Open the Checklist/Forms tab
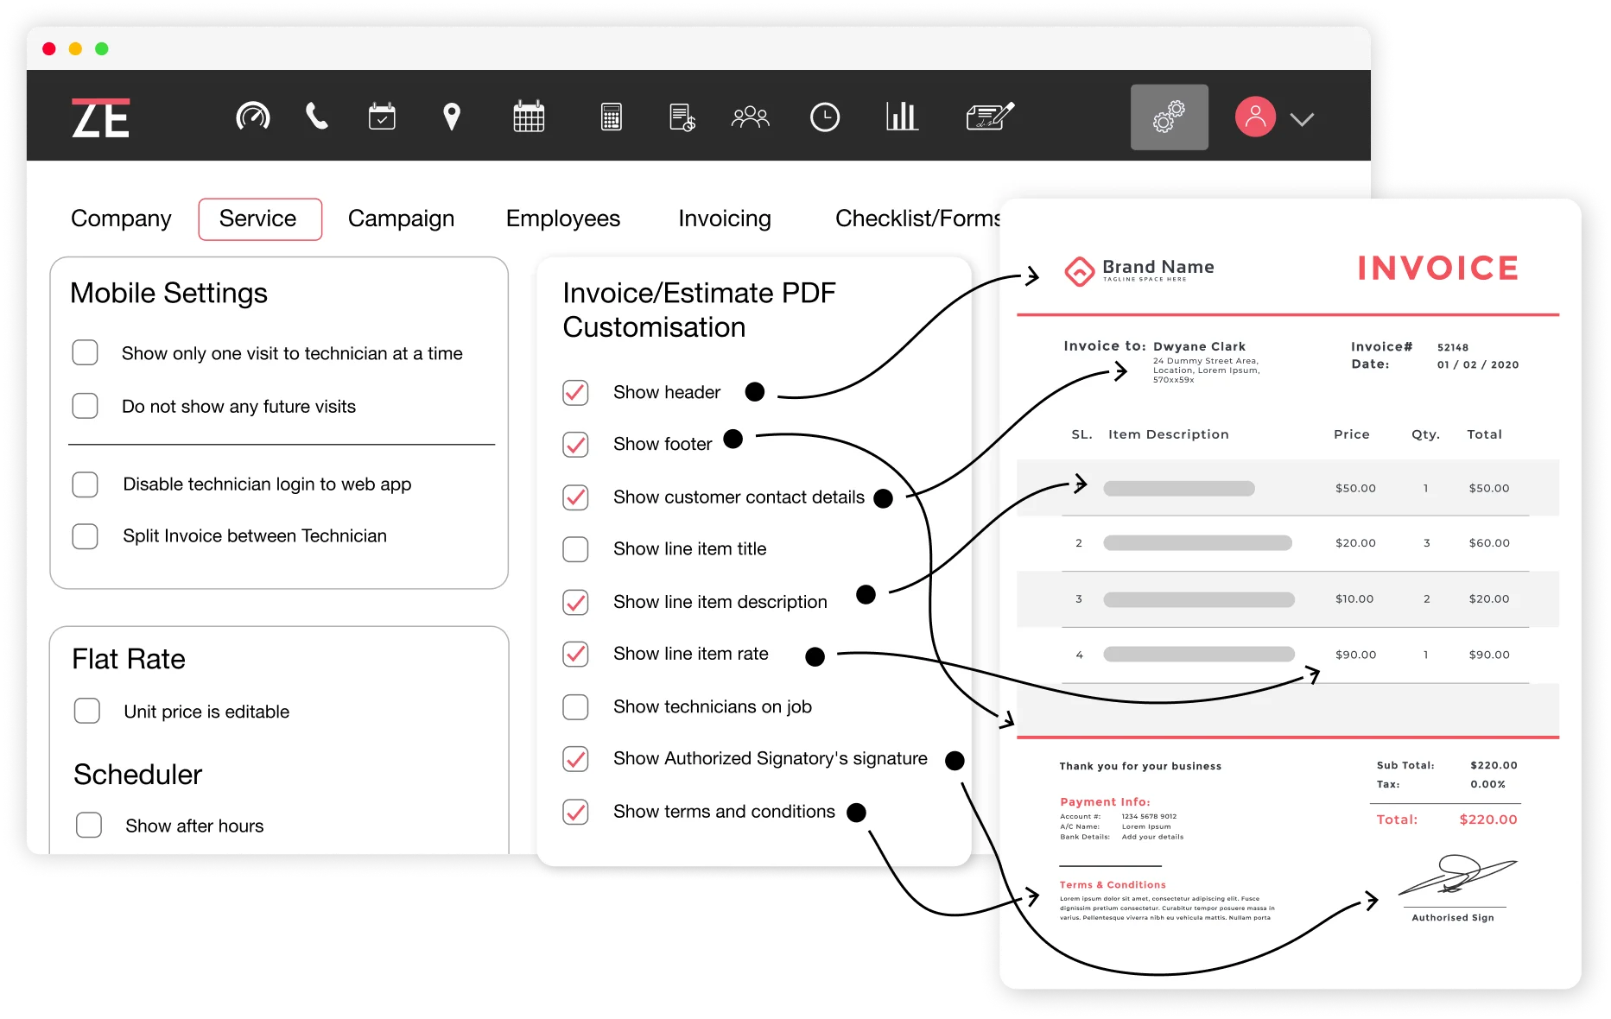The width and height of the screenshot is (1611, 1019). pyautogui.click(x=916, y=218)
